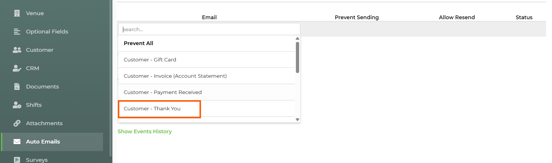Click the dropdown list scroll-up arrow
The height and width of the screenshot is (163, 552).
click(x=297, y=38)
